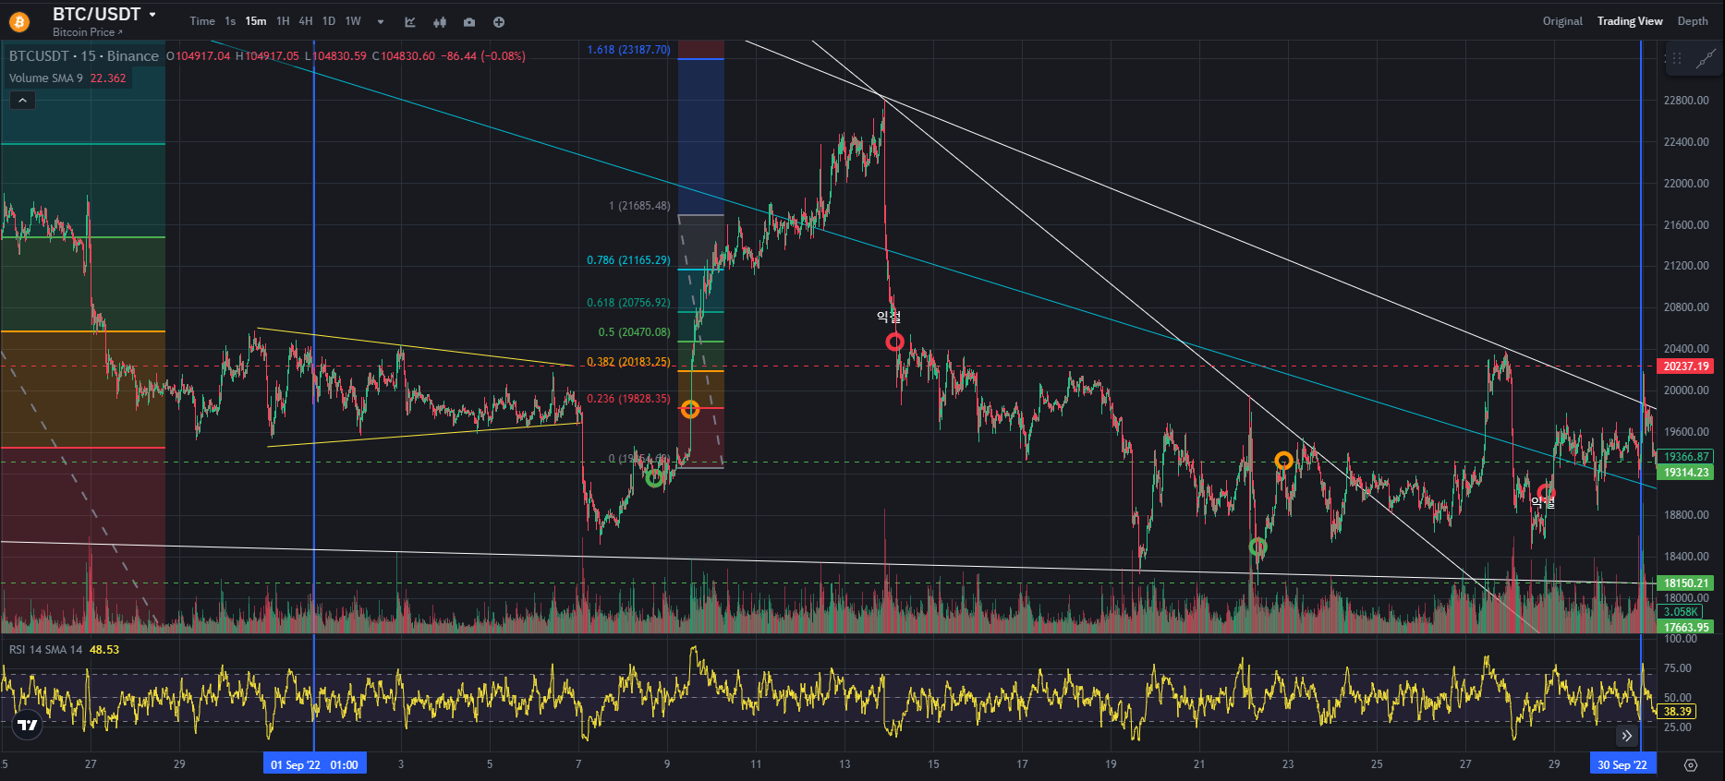Viewport: 1725px width, 781px height.
Task: Grab the drawing toolbar drag handle
Action: 1677,58
